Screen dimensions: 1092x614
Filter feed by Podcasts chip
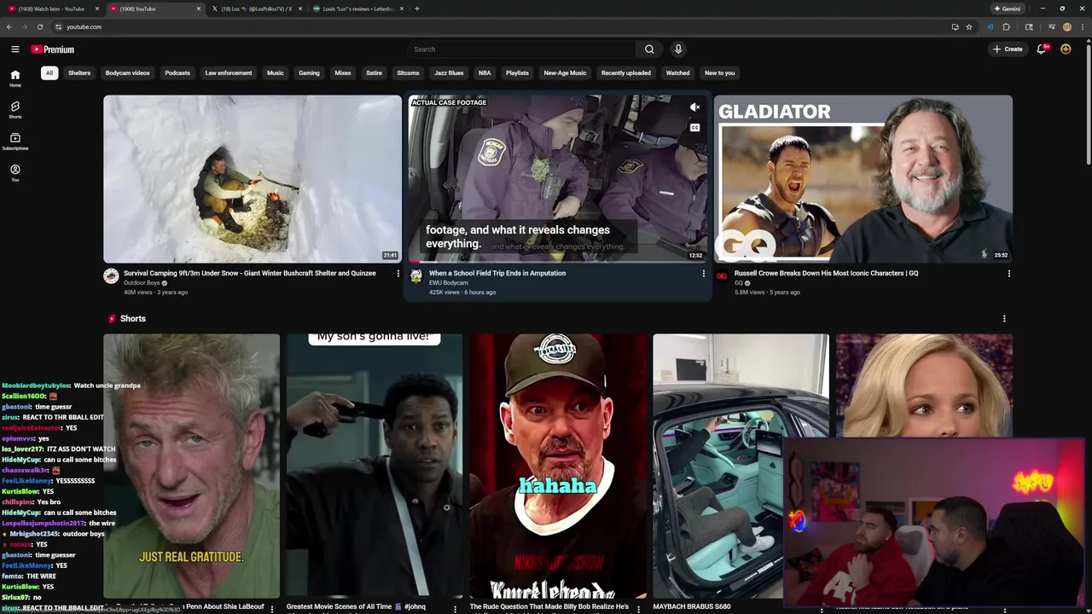[177, 72]
